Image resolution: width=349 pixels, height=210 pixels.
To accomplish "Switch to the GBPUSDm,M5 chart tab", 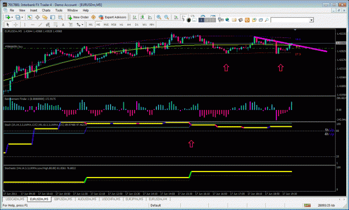I will point(63,199).
